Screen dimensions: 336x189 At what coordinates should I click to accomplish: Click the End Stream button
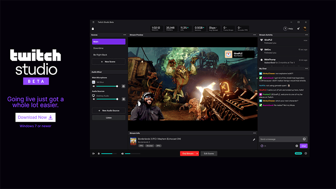click(188, 154)
